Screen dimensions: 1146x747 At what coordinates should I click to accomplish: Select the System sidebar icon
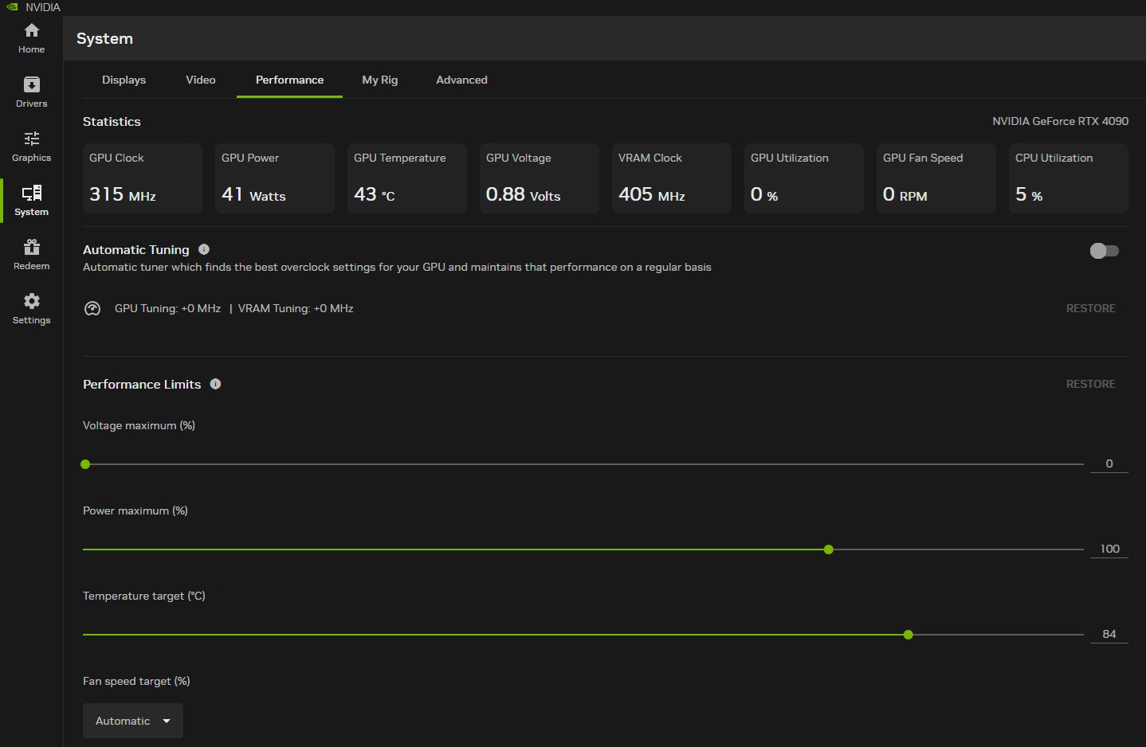coord(32,201)
